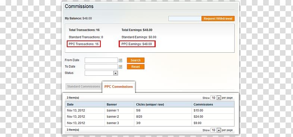Click the My Balance: $48.00 text
The width and height of the screenshot is (293, 137).
click(x=78, y=19)
